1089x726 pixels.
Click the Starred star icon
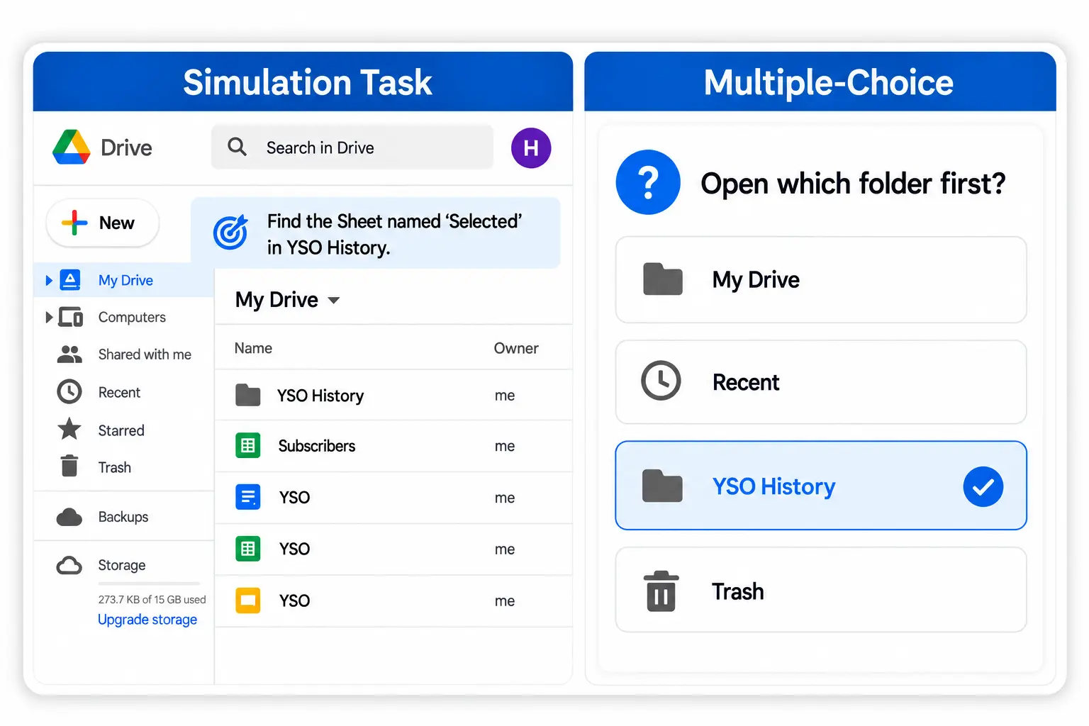tap(69, 430)
